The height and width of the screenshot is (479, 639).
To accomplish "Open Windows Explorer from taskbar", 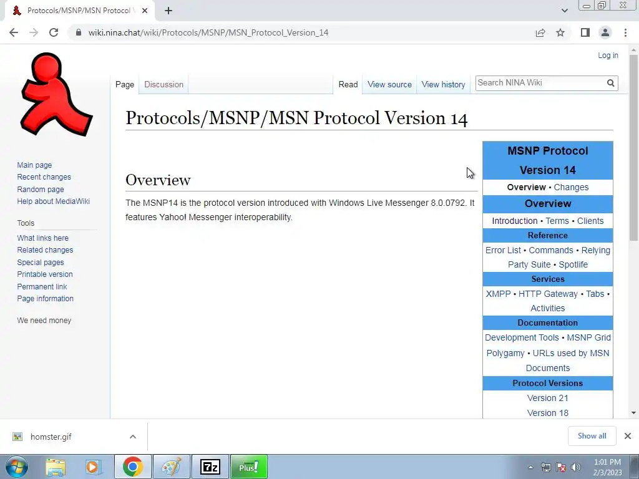I will click(56, 467).
